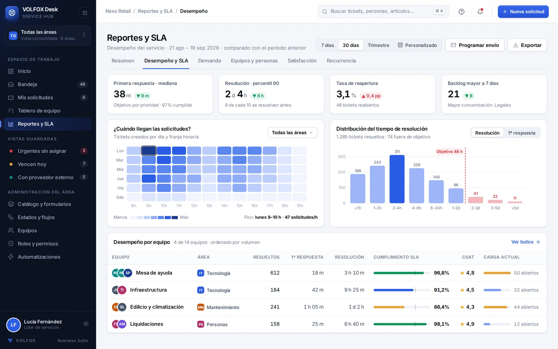Open Ver todos link
Viewport: 558px width, 349px height.
coord(526,242)
